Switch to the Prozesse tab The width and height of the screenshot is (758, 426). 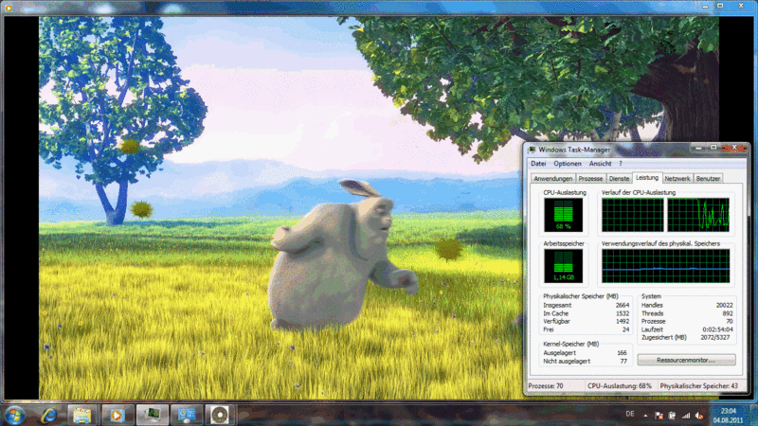tap(590, 179)
